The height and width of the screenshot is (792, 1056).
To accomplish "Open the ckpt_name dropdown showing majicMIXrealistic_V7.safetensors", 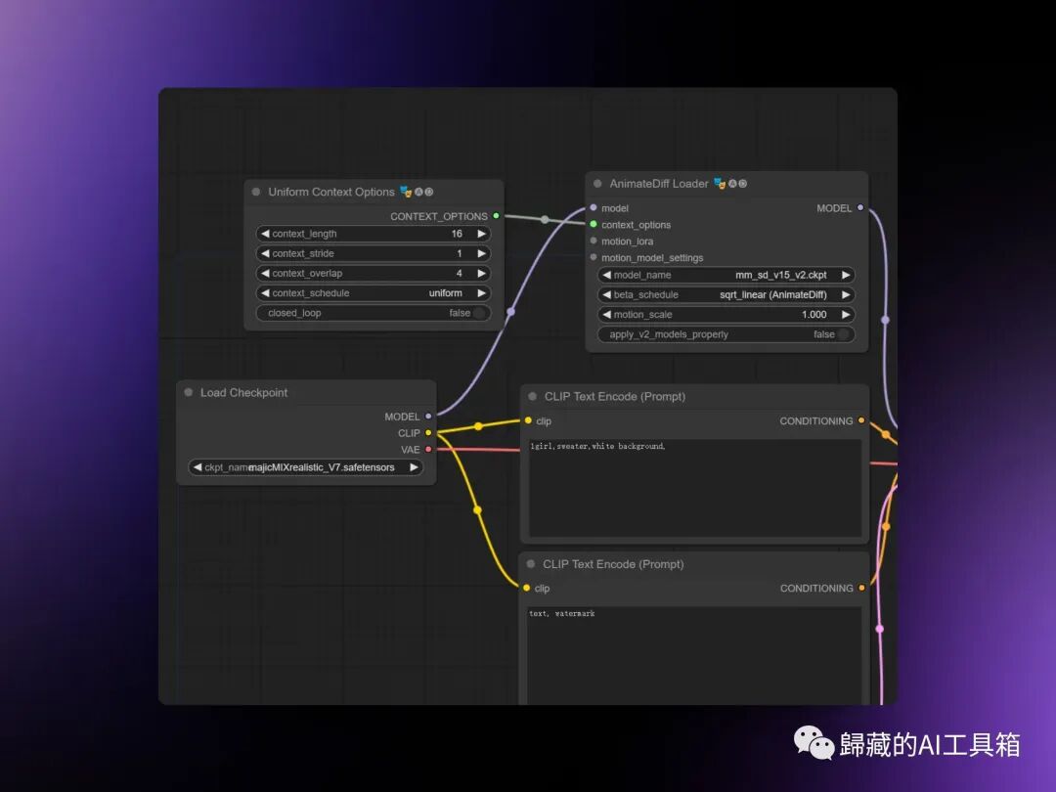I will (306, 467).
